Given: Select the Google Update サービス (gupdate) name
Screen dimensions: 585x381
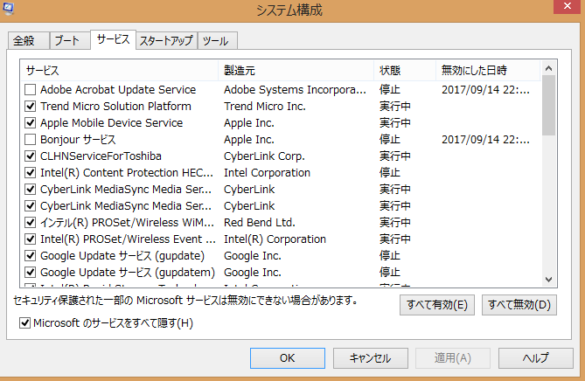Looking at the screenshot, I should point(122,256).
